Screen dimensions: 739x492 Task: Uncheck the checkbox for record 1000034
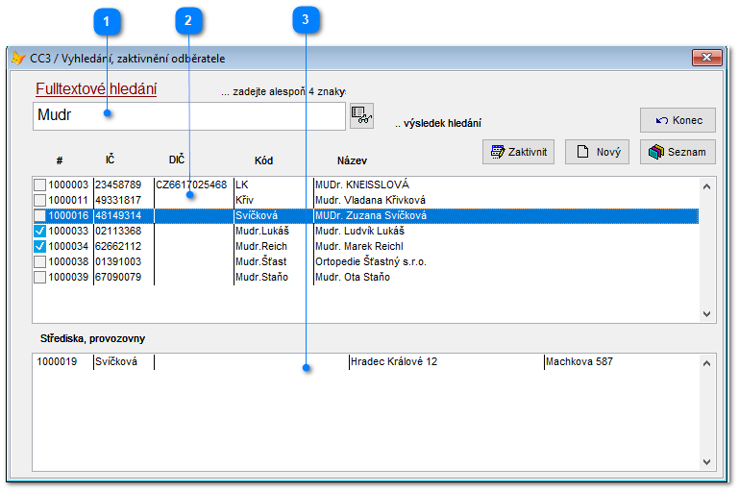39,246
